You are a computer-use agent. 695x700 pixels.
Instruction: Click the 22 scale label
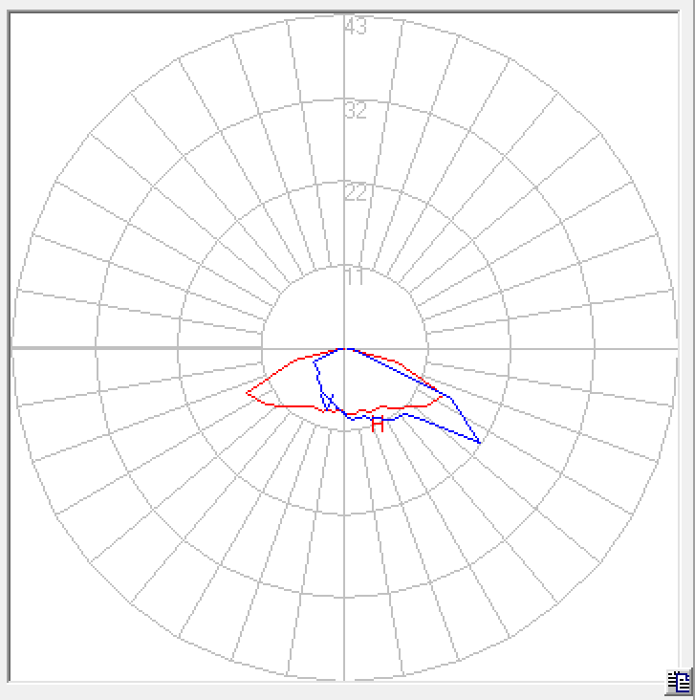pos(356,193)
